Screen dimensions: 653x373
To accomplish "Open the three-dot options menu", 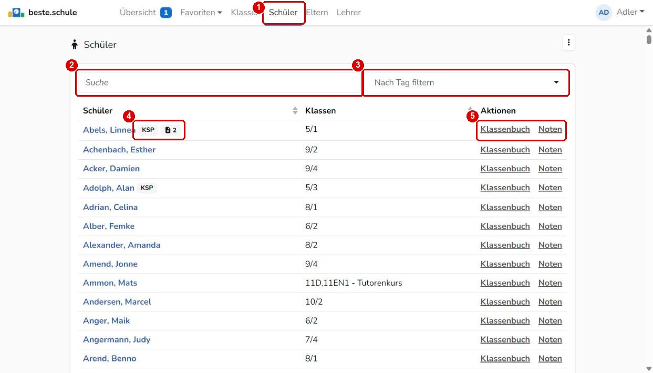I will click(568, 43).
